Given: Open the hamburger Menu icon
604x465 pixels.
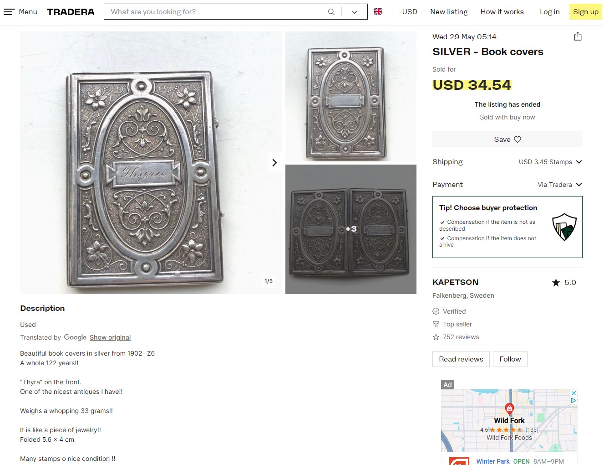Looking at the screenshot, I should [10, 12].
